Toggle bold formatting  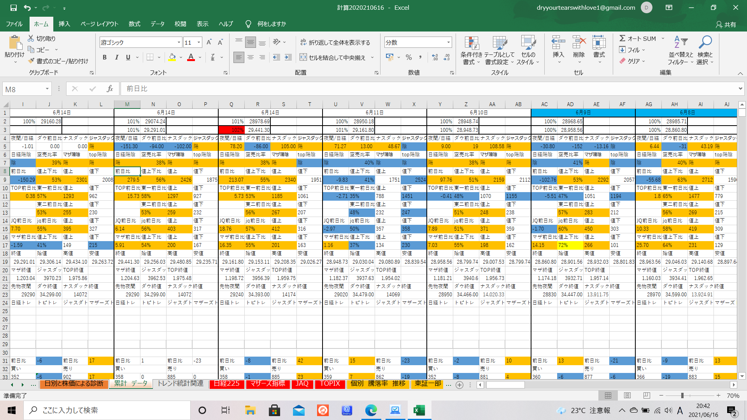click(x=104, y=58)
